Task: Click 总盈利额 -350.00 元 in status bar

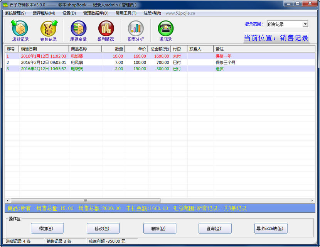Action: (107, 241)
